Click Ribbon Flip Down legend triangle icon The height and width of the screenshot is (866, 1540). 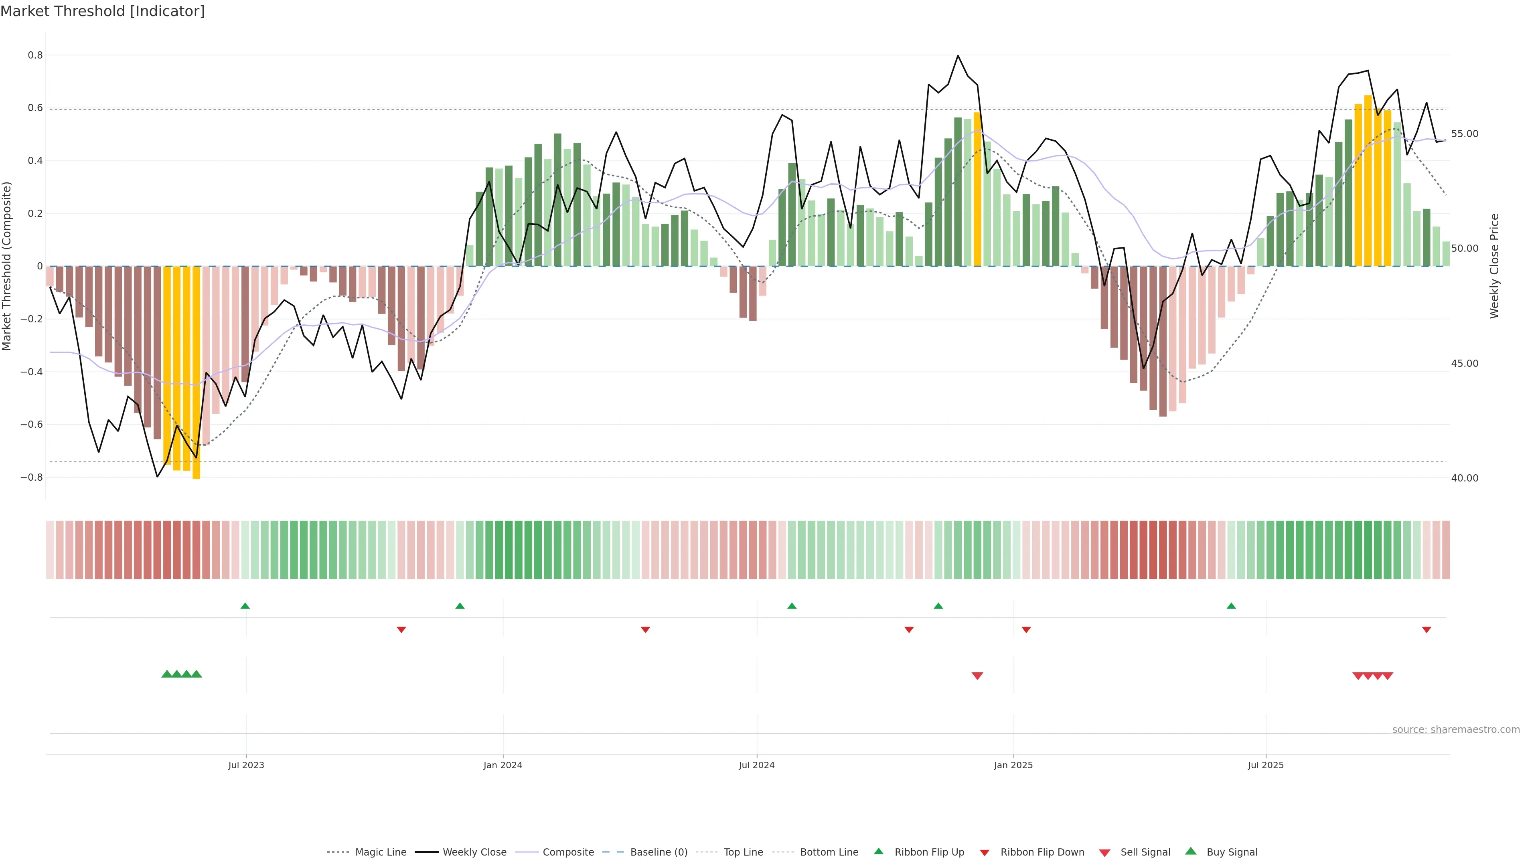click(985, 853)
